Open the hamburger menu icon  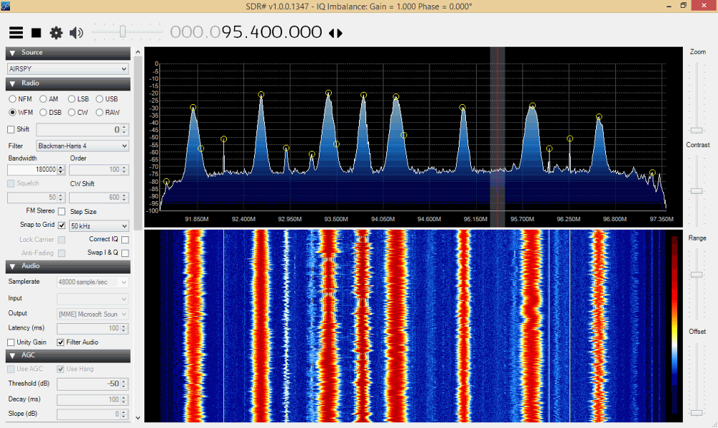pos(16,33)
